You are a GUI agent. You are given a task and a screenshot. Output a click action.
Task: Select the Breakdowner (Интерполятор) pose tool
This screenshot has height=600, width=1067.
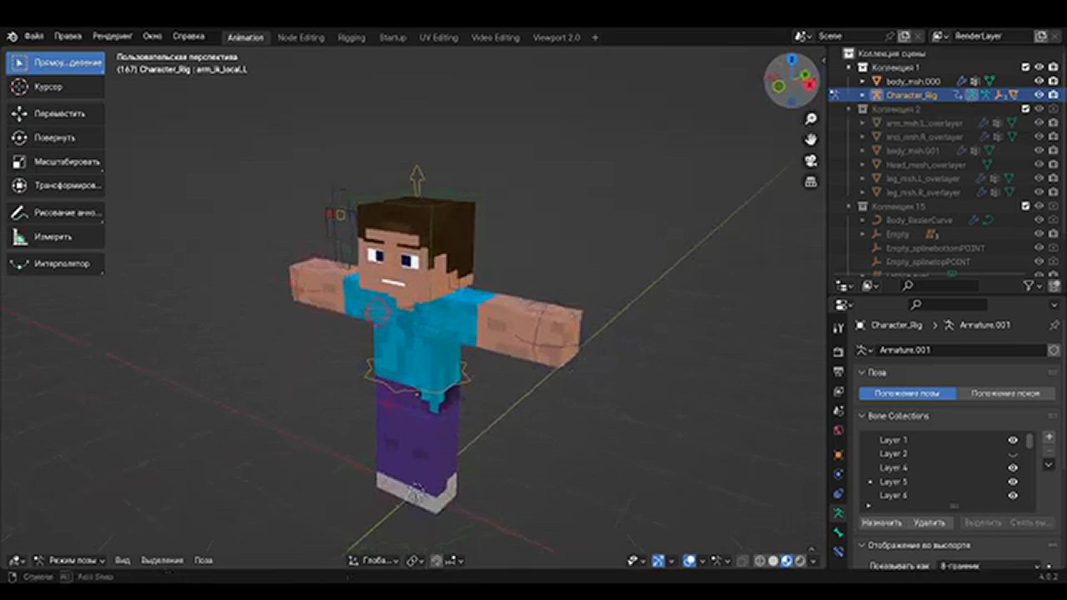pyautogui.click(x=56, y=264)
